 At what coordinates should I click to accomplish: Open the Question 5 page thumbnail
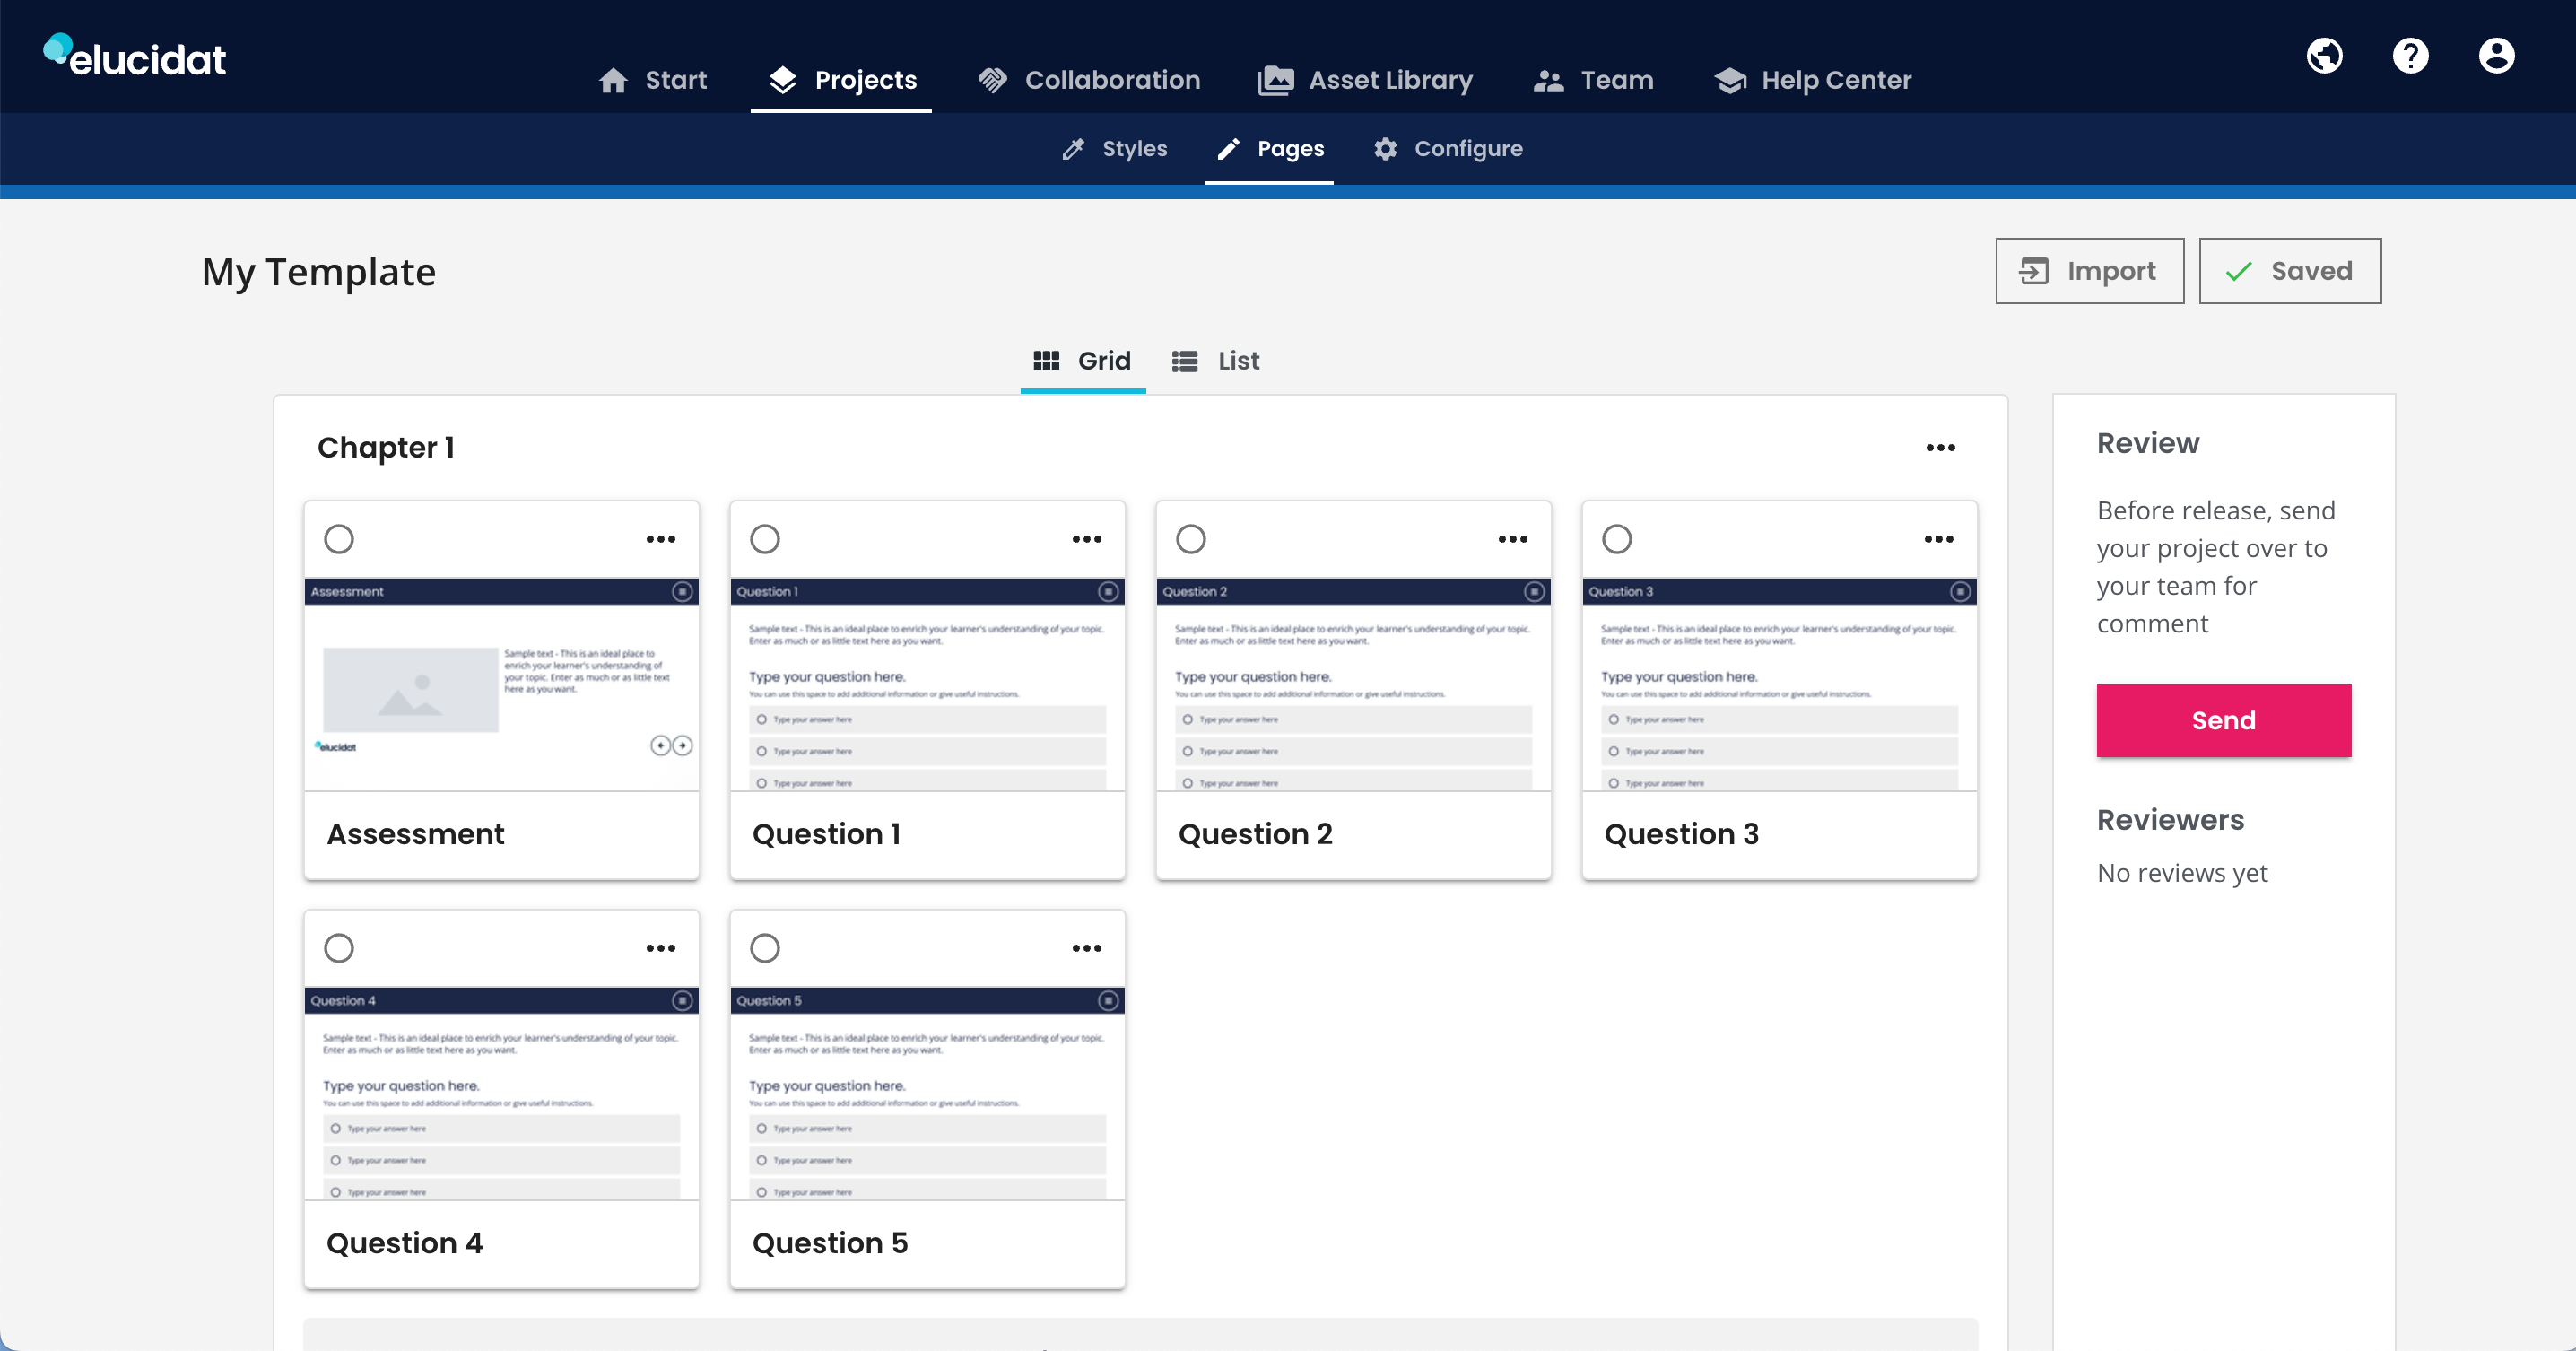pyautogui.click(x=927, y=1094)
